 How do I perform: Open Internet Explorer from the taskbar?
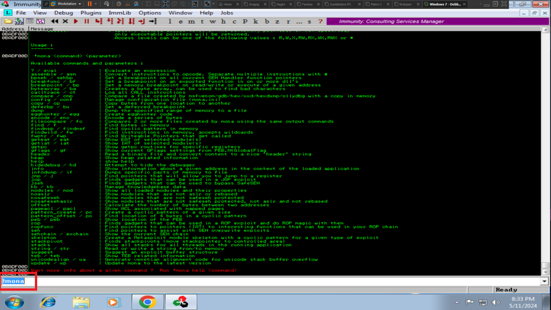click(x=48, y=302)
